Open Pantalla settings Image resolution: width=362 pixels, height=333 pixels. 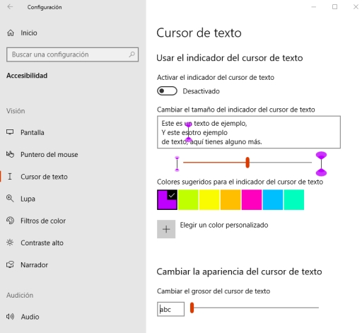pyautogui.click(x=33, y=132)
